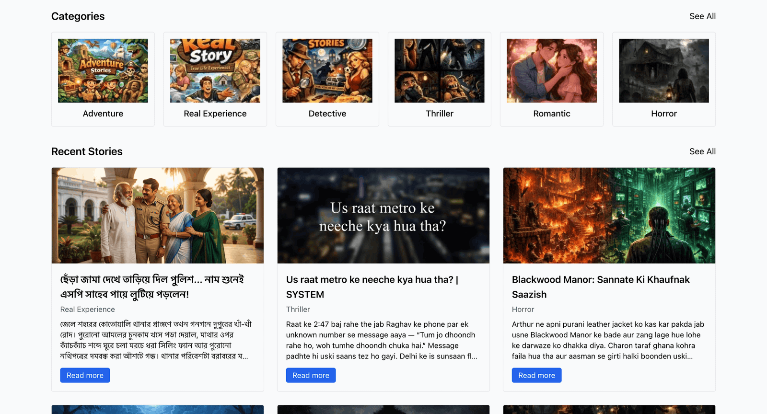Screen dimensions: 767x414
Task: Click the Romantic category label
Action: 552,114
